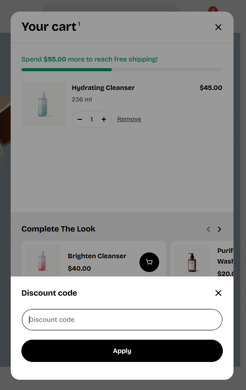This screenshot has height=390, width=246.
Task: Add Brighten Cleanser to cart
Action: [x=149, y=262]
